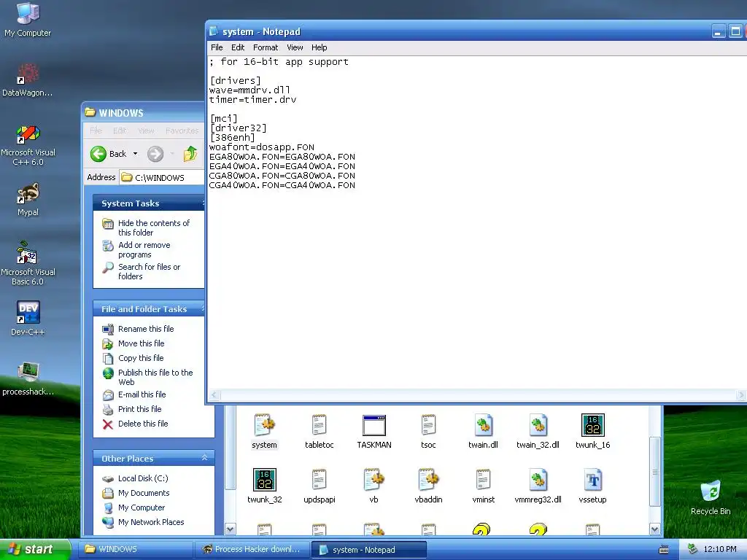Launch Microsoft Visual C++ 6.0 shortcut
747x560 pixels.
click(28, 144)
